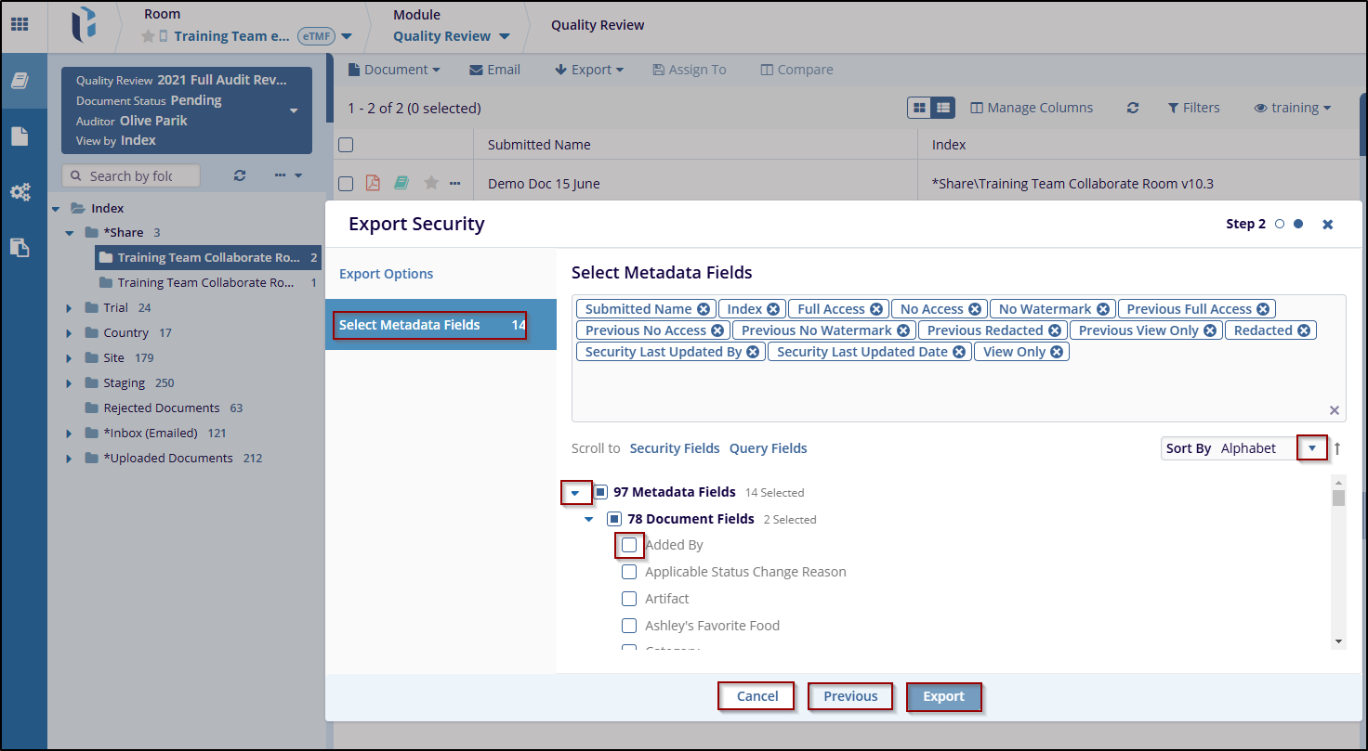
Task: Toggle the 78 Document Fields checkbox
Action: pyautogui.click(x=614, y=519)
